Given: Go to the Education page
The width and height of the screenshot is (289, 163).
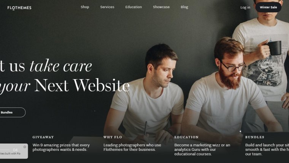Looking at the screenshot, I should pos(133,7).
